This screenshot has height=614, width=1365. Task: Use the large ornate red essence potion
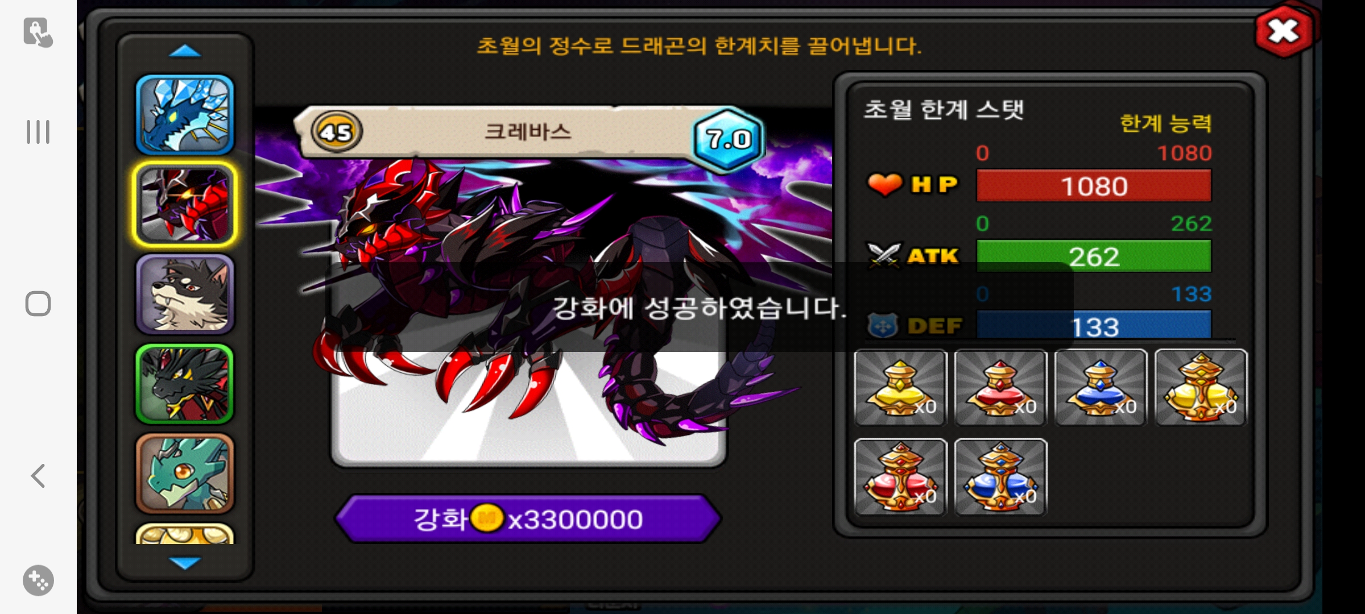coord(901,478)
